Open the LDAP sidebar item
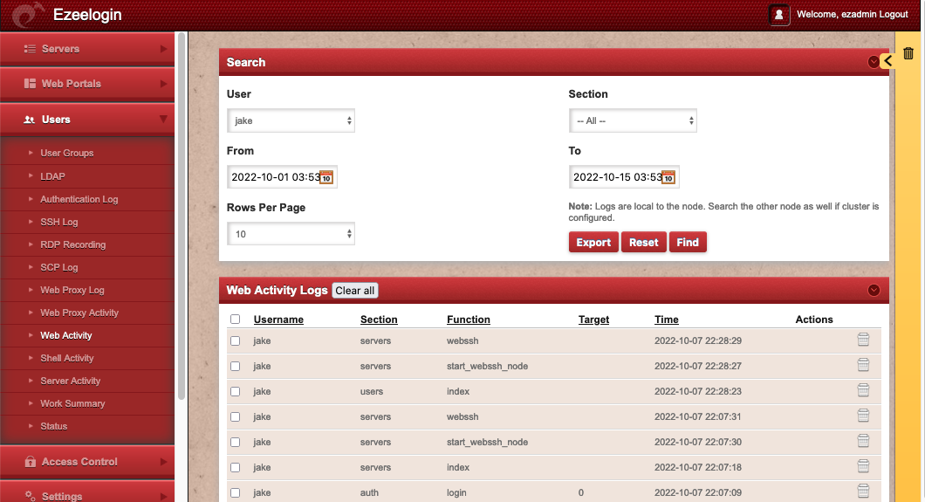 click(52, 176)
